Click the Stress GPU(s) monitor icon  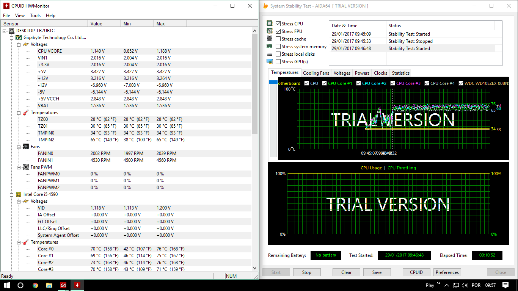point(270,61)
